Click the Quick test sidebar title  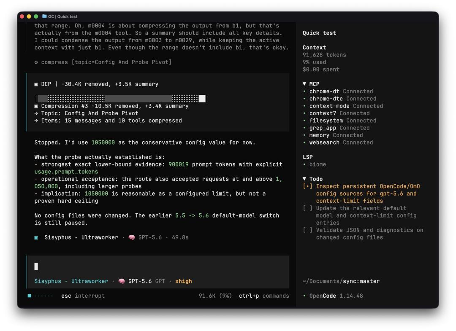[x=319, y=33]
